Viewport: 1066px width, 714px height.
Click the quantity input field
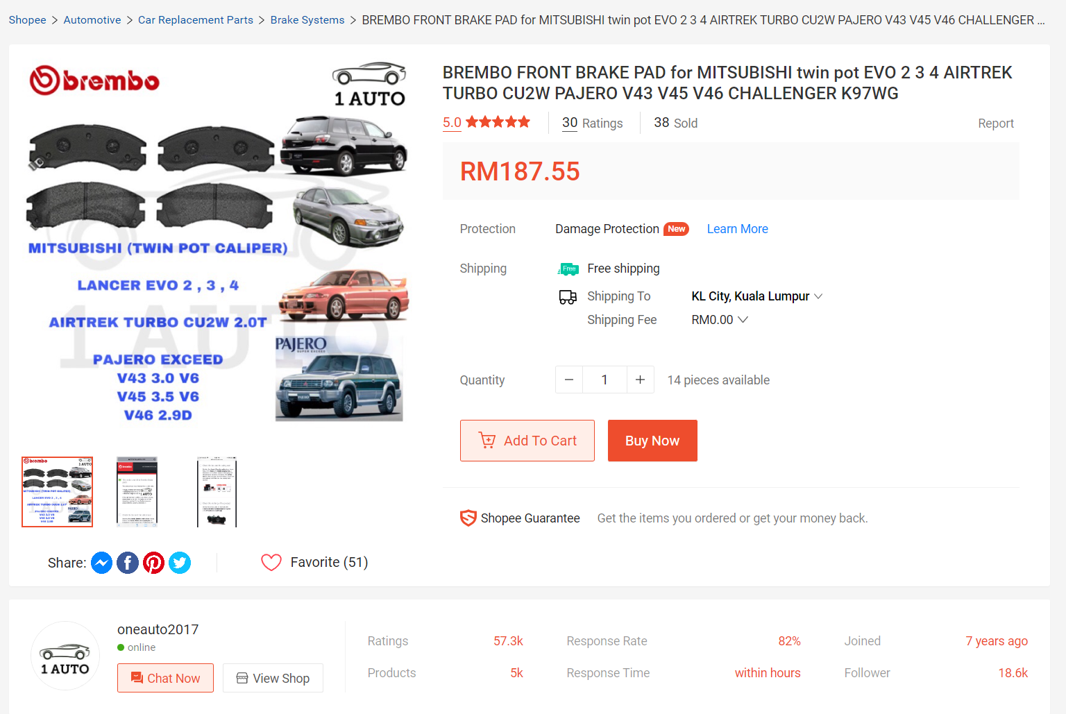(604, 380)
